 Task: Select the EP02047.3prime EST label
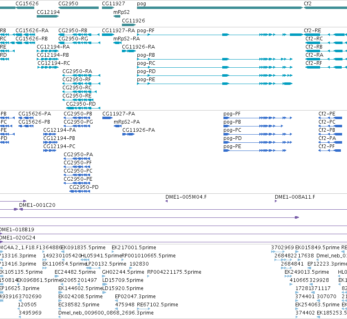135,296
